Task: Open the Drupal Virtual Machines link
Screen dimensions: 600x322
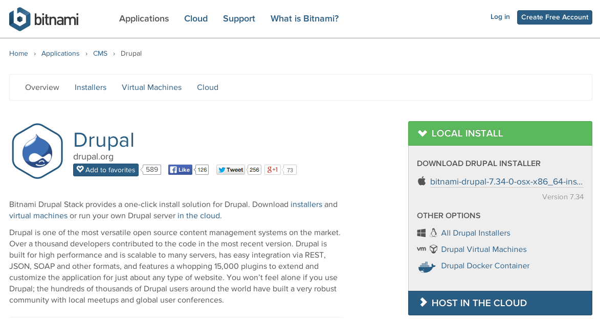Action: [x=484, y=249]
